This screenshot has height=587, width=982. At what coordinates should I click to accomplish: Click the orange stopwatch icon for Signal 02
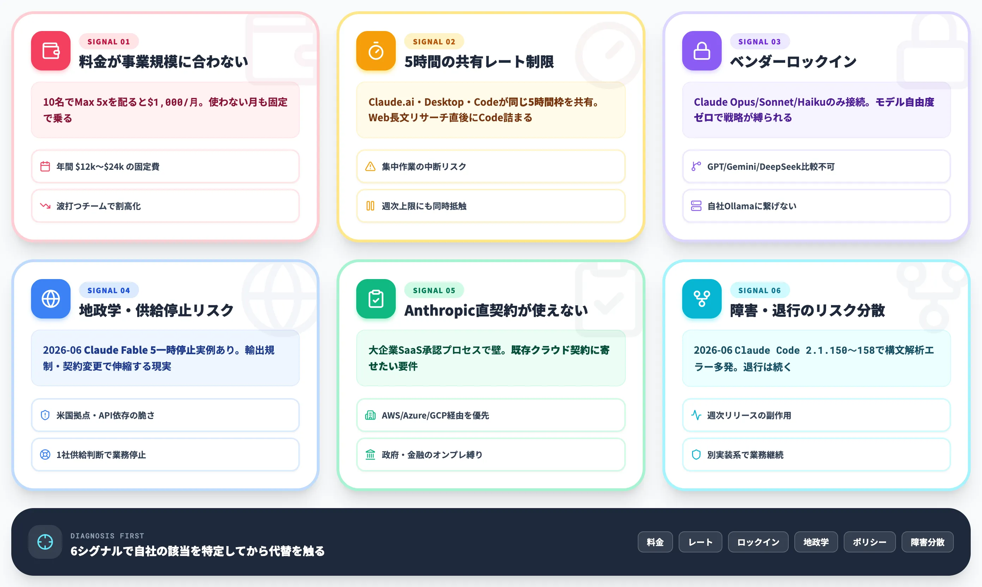[x=376, y=51]
